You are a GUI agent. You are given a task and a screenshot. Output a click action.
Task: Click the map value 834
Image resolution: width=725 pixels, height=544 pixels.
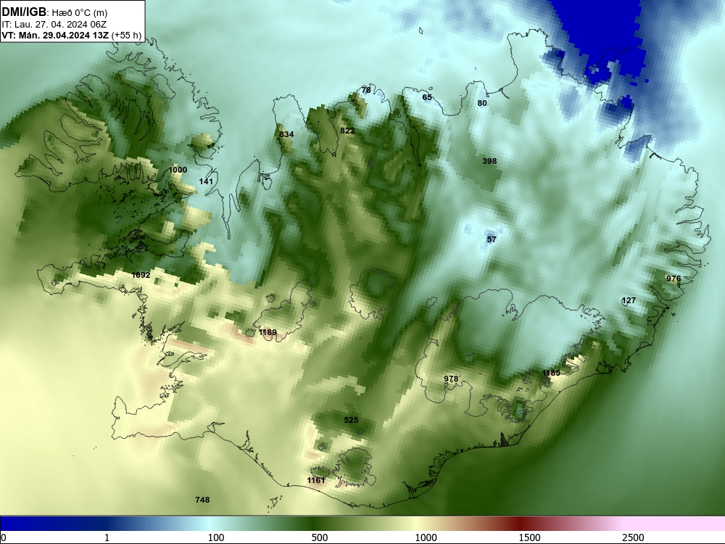coord(286,134)
